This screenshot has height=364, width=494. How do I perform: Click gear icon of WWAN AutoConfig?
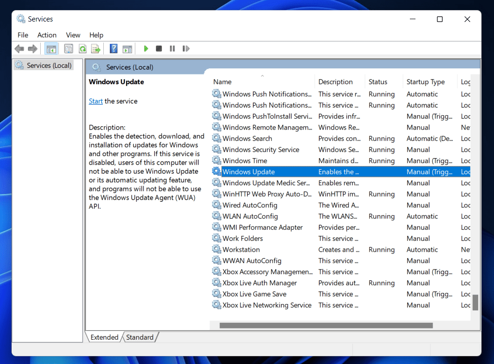(x=216, y=260)
